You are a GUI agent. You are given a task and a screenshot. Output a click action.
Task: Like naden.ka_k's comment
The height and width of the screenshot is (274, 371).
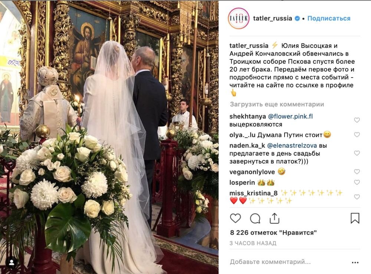pyautogui.click(x=357, y=153)
